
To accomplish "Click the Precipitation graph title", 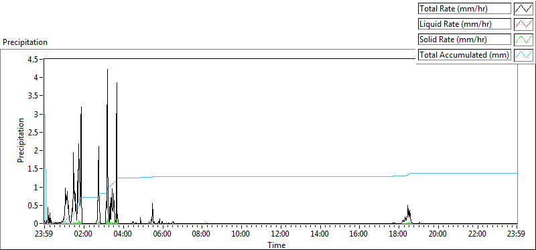I will click(x=25, y=42).
